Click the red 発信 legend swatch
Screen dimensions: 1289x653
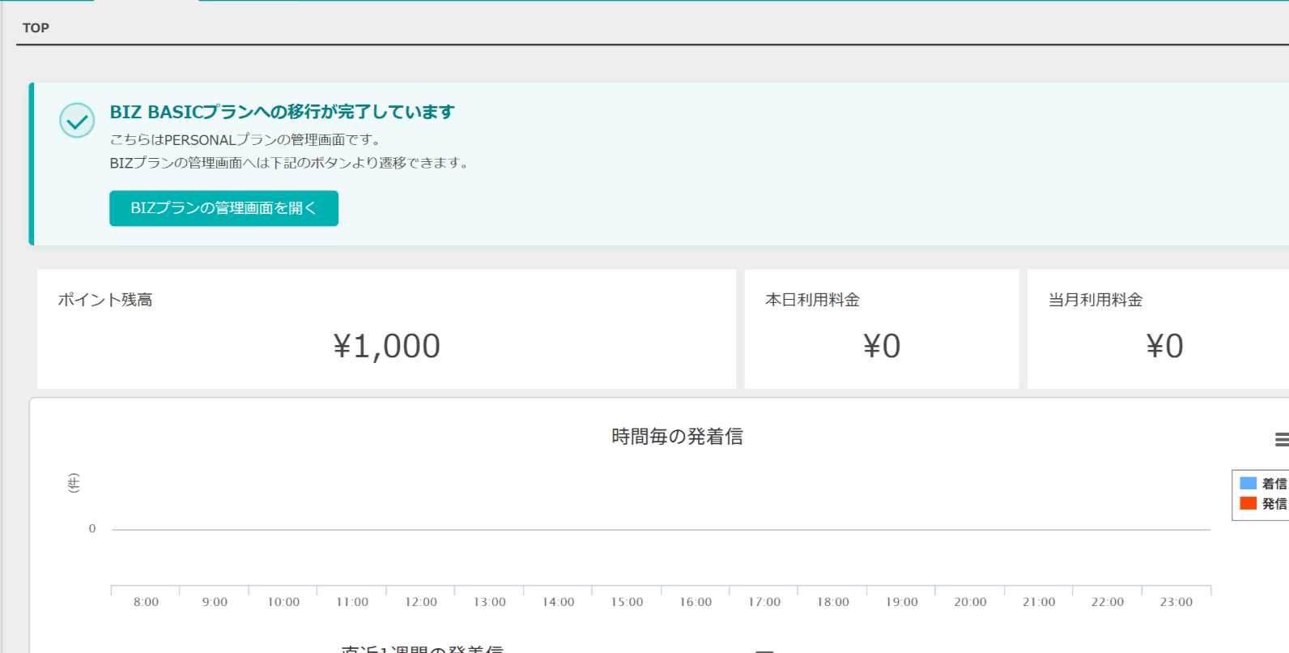click(1248, 504)
